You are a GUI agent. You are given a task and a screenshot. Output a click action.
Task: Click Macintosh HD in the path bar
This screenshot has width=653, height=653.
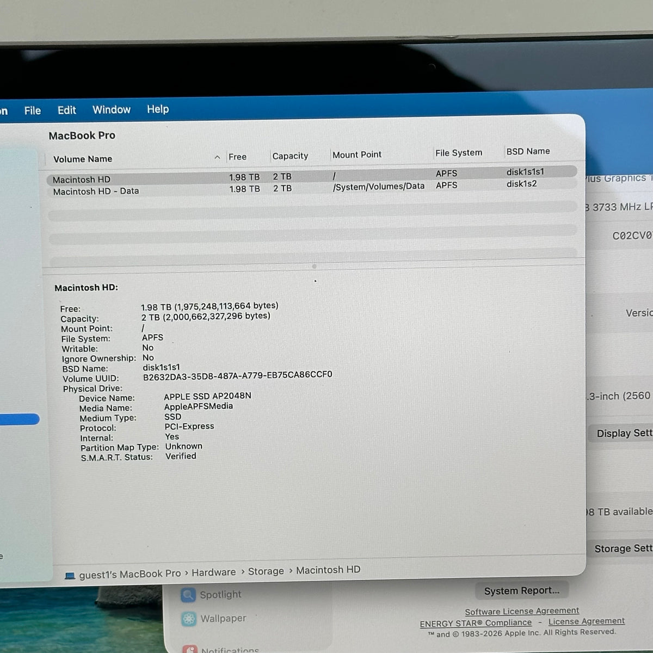pos(328,570)
